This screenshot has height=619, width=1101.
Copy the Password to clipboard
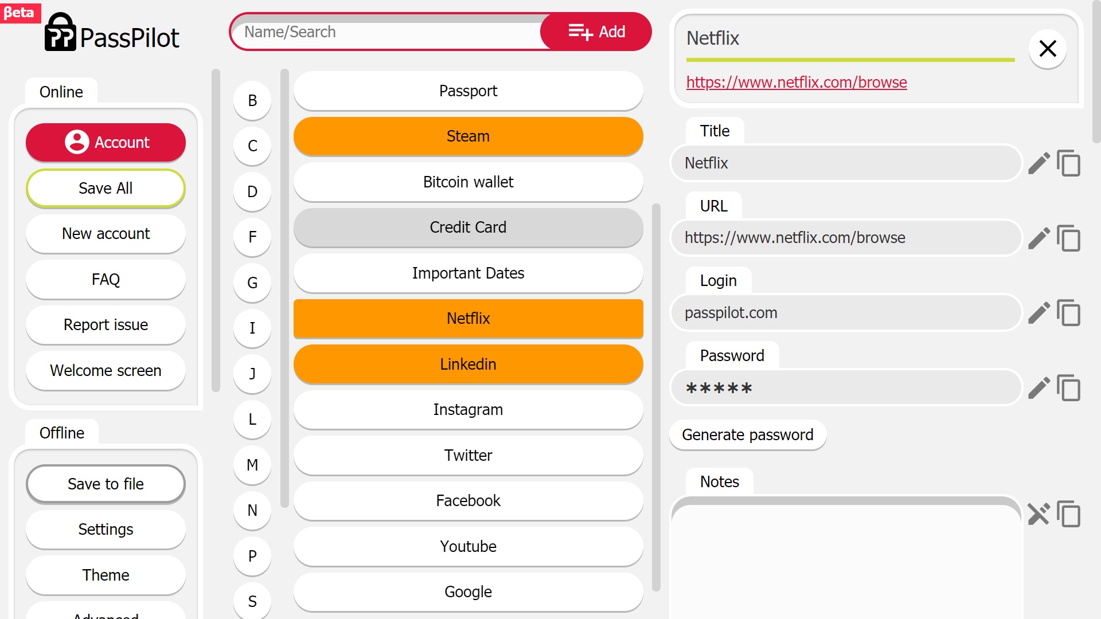click(x=1069, y=388)
